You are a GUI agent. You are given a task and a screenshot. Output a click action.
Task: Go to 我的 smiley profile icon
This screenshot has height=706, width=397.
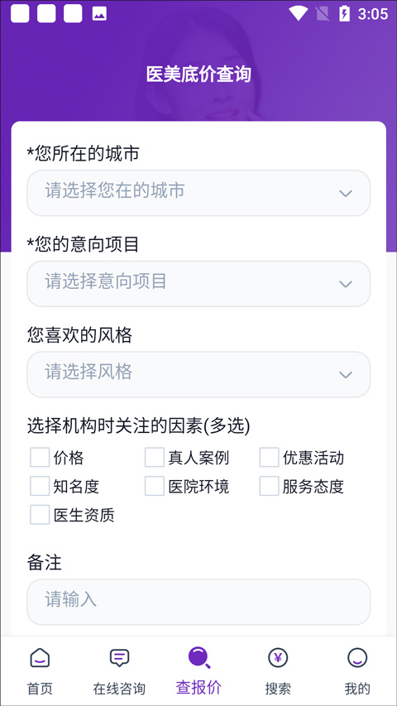pos(357,658)
